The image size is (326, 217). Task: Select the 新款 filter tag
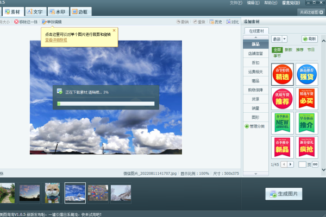tap(289, 50)
